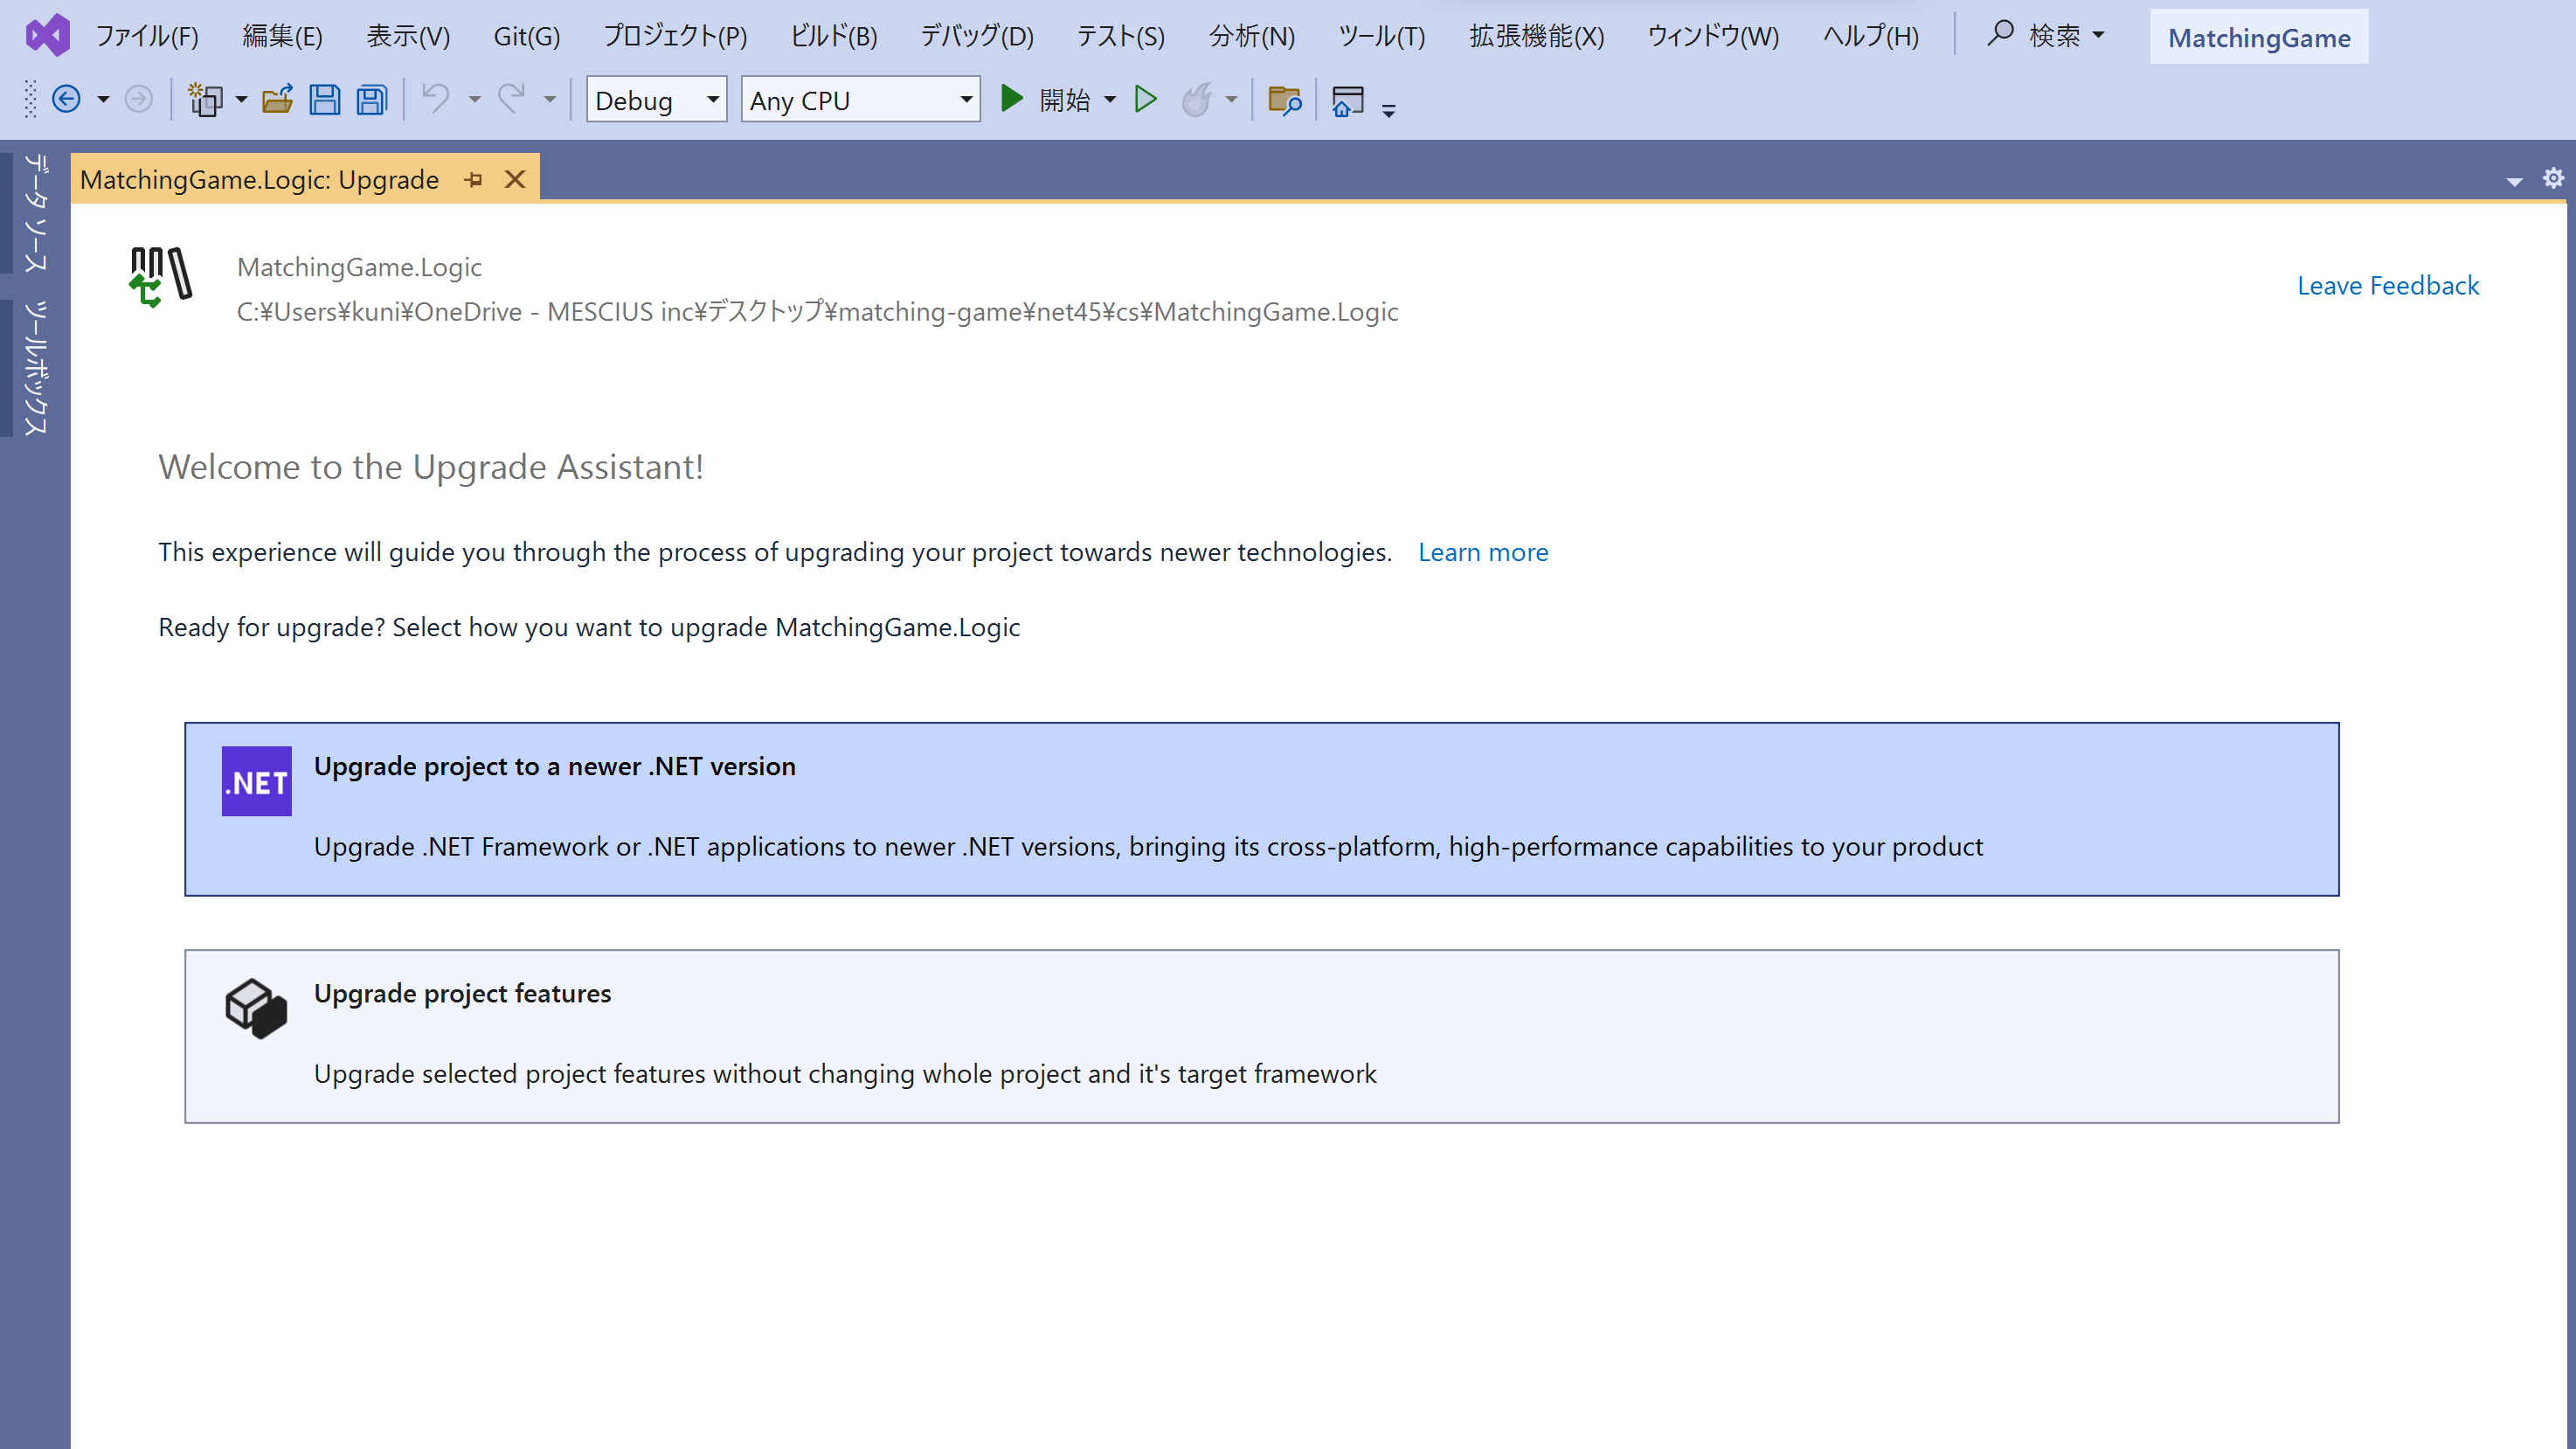Choose Upgrade project to a newer .NET version
This screenshot has height=1449, width=2576.
[x=1261, y=809]
